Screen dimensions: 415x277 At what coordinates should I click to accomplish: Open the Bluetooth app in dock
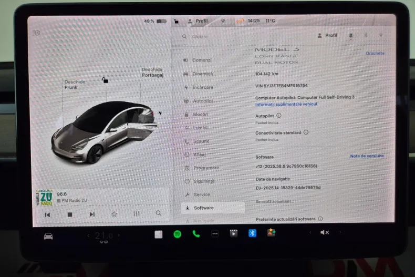(x=252, y=233)
